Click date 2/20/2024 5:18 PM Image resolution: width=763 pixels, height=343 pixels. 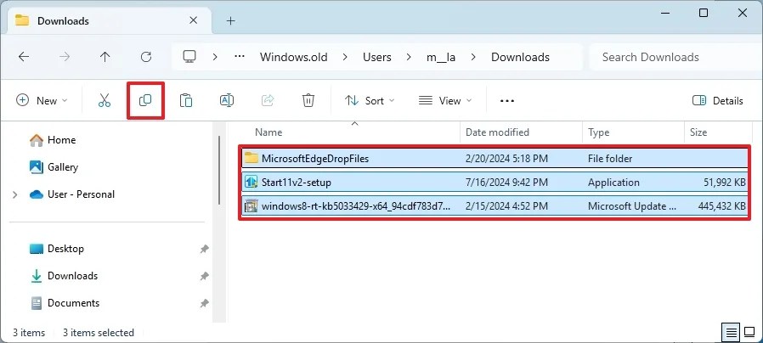click(506, 159)
